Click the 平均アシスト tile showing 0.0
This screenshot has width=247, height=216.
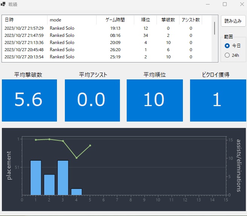click(92, 100)
